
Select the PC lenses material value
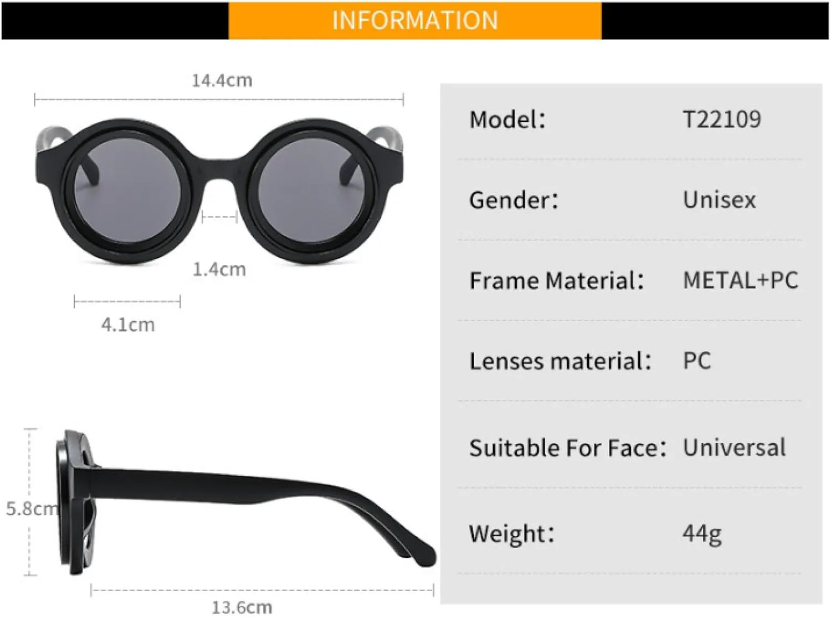(x=697, y=362)
